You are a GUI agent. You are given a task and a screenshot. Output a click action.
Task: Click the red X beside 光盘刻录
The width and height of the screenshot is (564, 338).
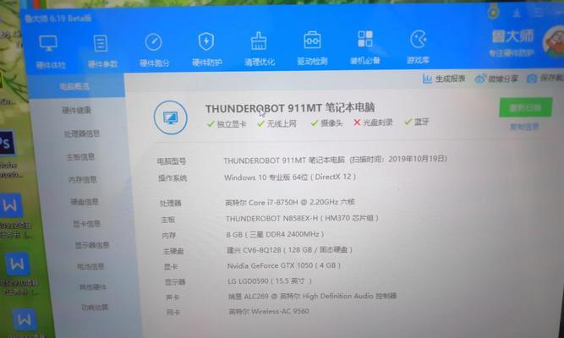357,123
